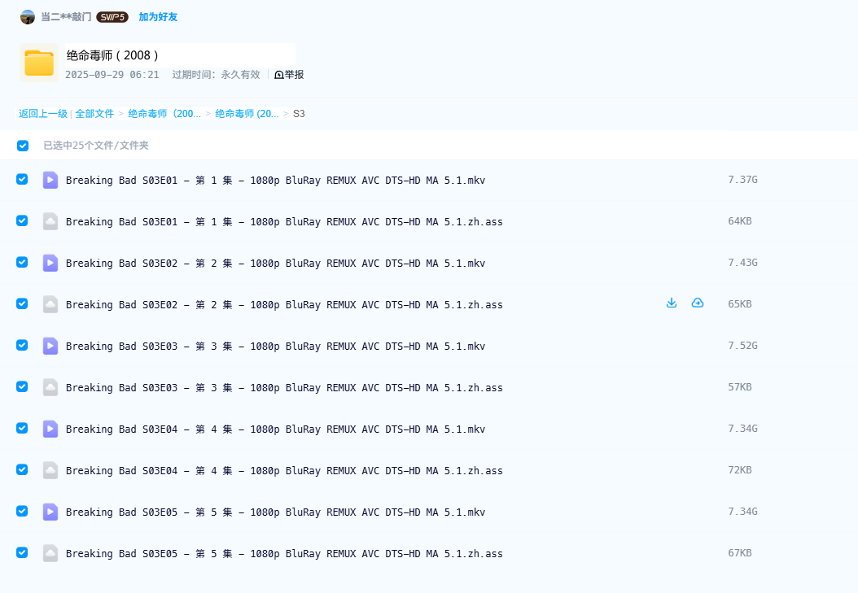Uncheck the S03E02 zh.ass checkbox
Image resolution: width=858 pixels, height=593 pixels.
click(x=22, y=304)
